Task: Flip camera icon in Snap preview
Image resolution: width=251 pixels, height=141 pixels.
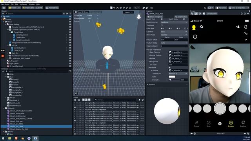Action: click(x=246, y=27)
